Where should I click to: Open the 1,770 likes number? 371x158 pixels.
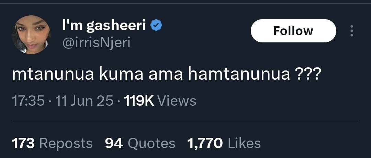tap(205, 143)
